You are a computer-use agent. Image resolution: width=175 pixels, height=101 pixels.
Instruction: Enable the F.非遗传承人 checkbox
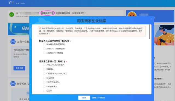44,87
